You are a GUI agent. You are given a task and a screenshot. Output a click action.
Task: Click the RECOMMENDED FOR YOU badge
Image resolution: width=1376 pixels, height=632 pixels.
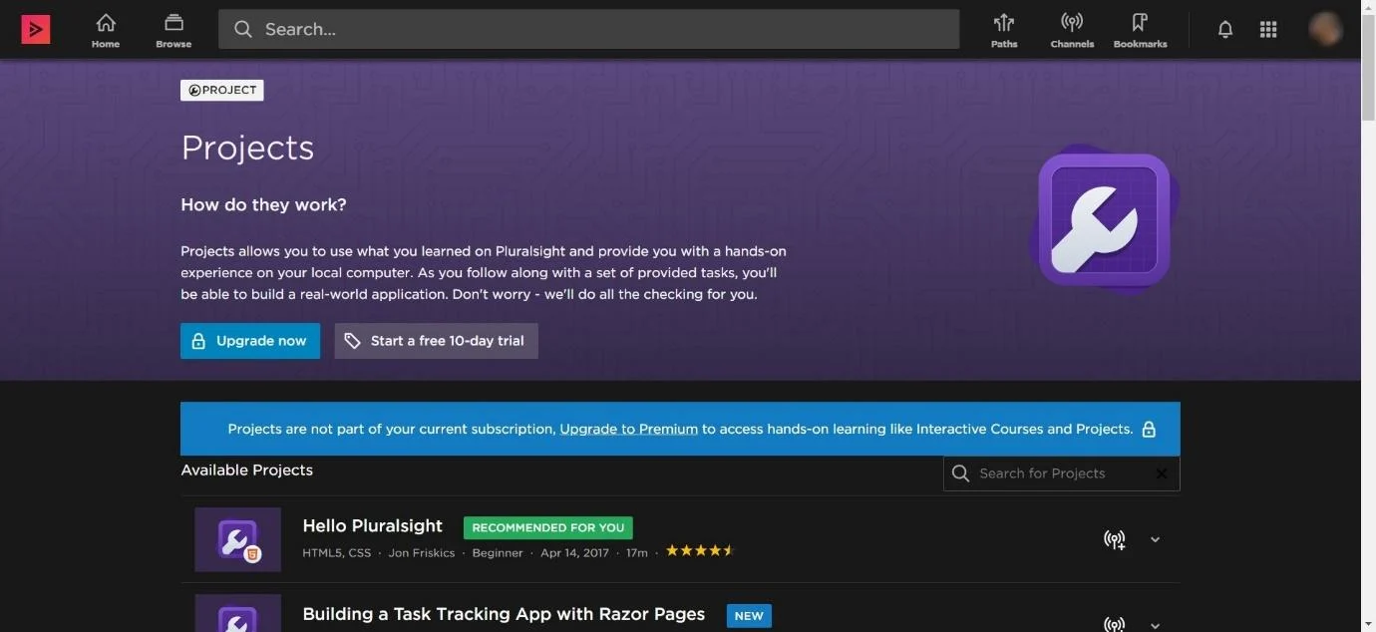(x=547, y=527)
